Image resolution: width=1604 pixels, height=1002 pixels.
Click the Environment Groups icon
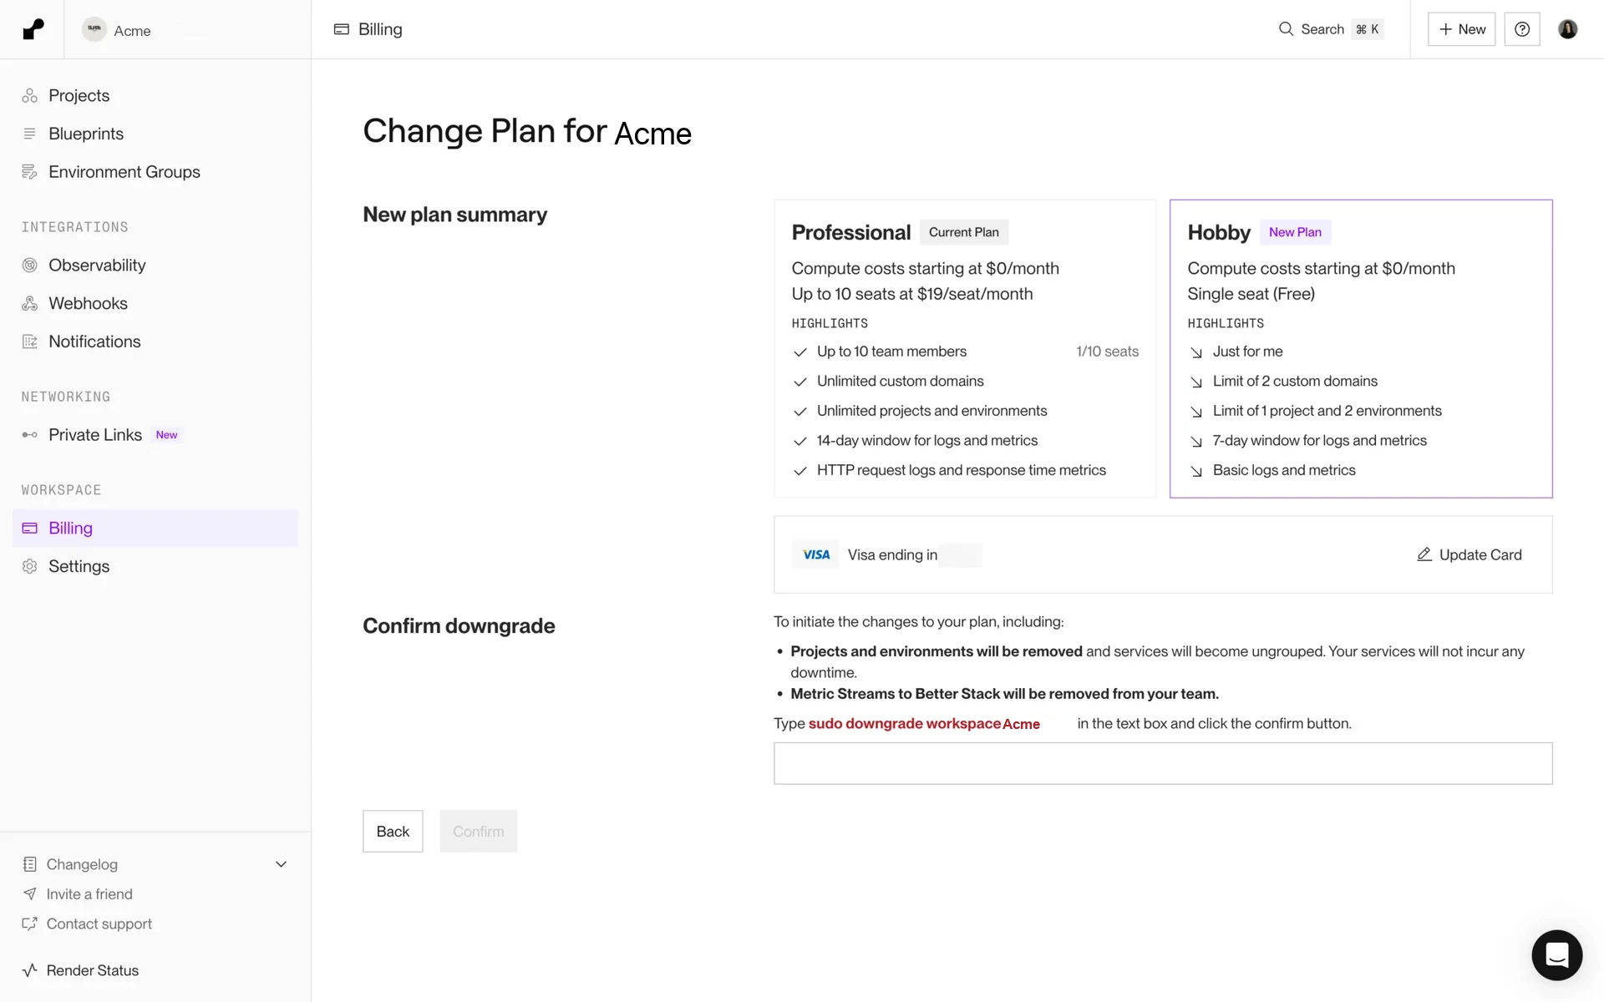coord(29,172)
